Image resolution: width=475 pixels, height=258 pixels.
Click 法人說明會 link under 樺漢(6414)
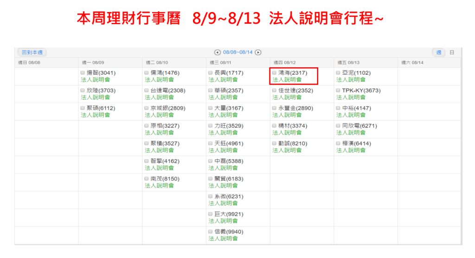351,150
